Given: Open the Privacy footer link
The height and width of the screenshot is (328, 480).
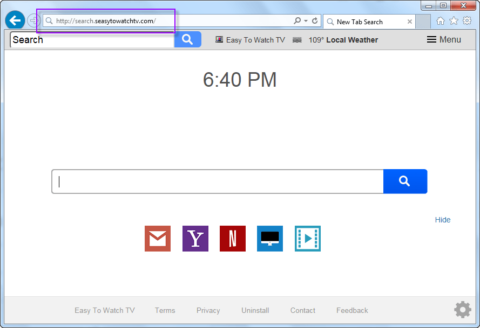Looking at the screenshot, I should pos(208,310).
